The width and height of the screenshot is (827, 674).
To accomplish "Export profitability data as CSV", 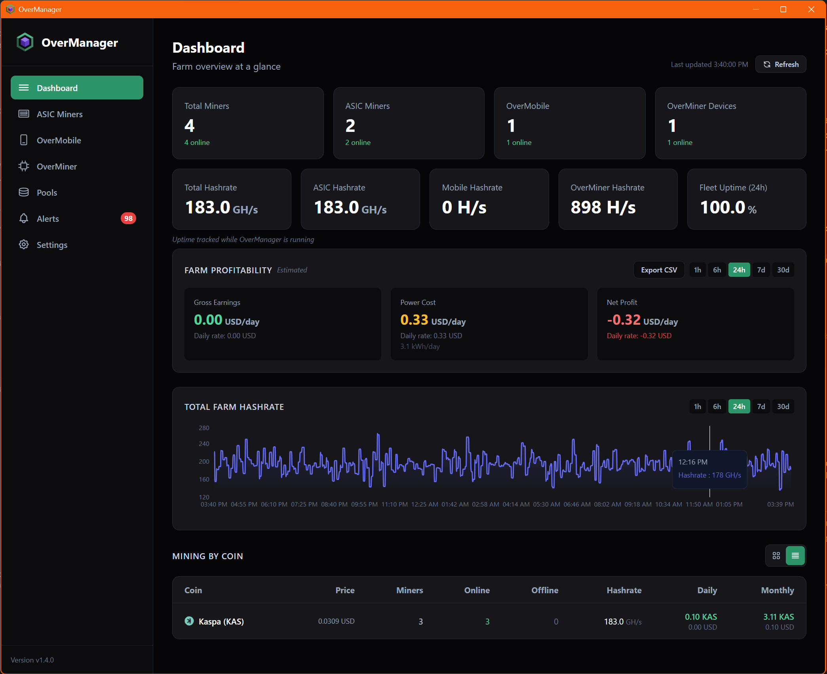I will click(x=659, y=270).
